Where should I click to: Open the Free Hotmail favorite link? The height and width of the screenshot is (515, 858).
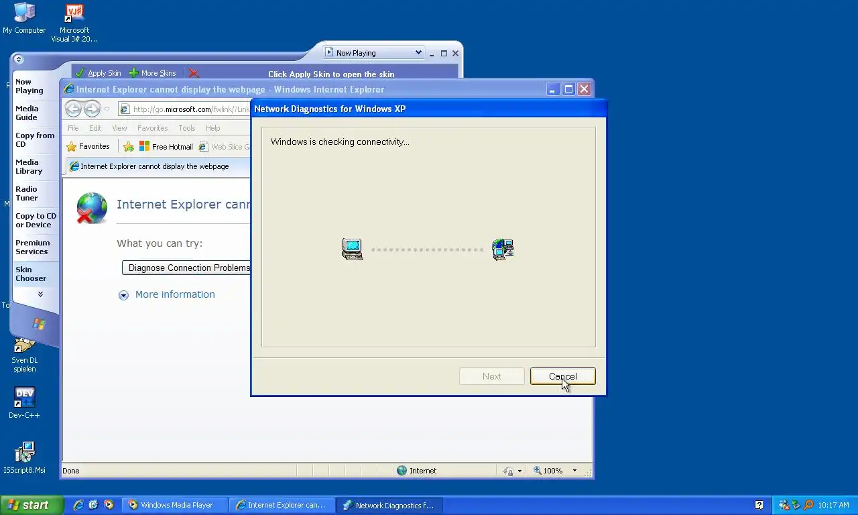tap(166, 146)
